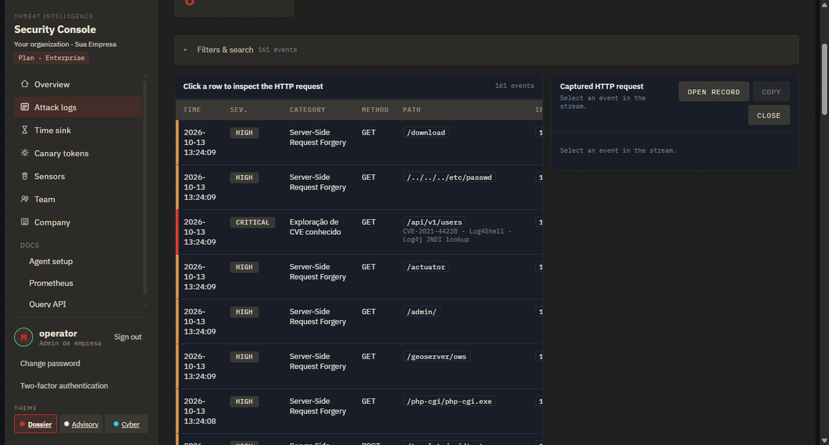
Task: Click the operator avatar badge
Action: [x=24, y=337]
